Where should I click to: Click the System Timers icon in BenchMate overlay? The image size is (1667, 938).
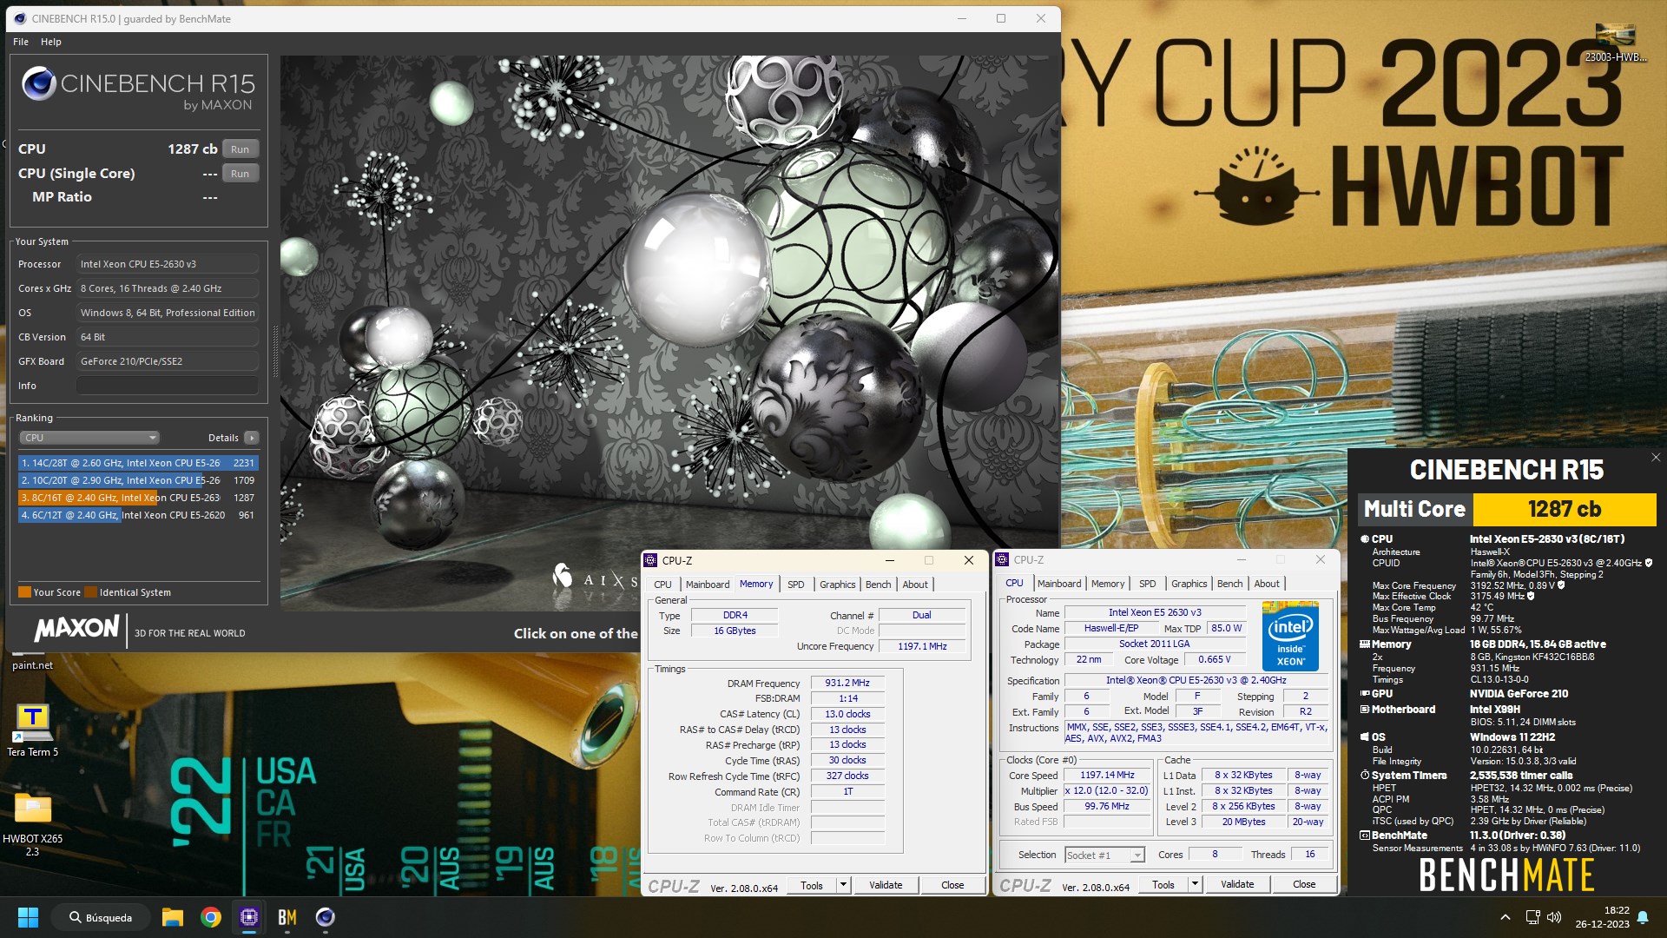pos(1365,776)
